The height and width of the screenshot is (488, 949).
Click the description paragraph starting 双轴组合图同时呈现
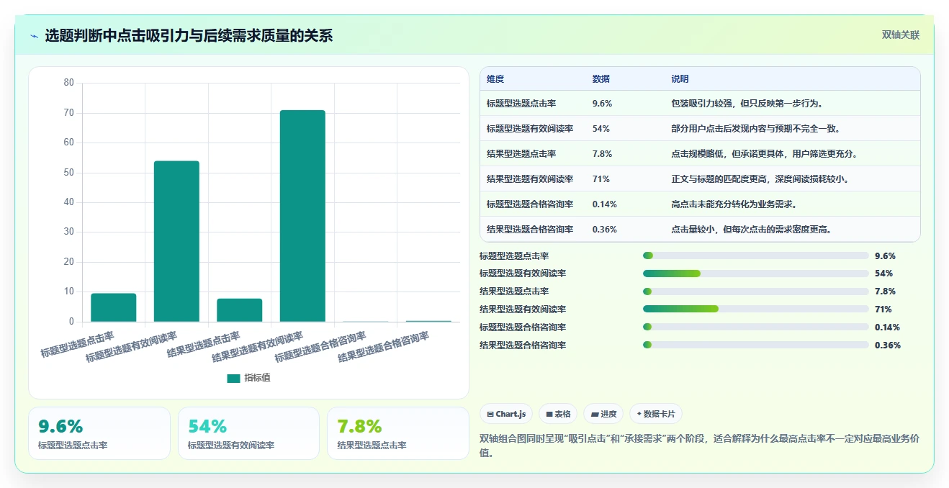tap(699, 446)
